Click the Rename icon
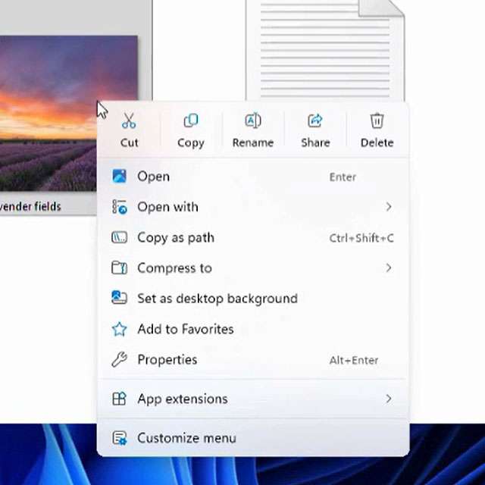The width and height of the screenshot is (485, 485). pos(253,120)
